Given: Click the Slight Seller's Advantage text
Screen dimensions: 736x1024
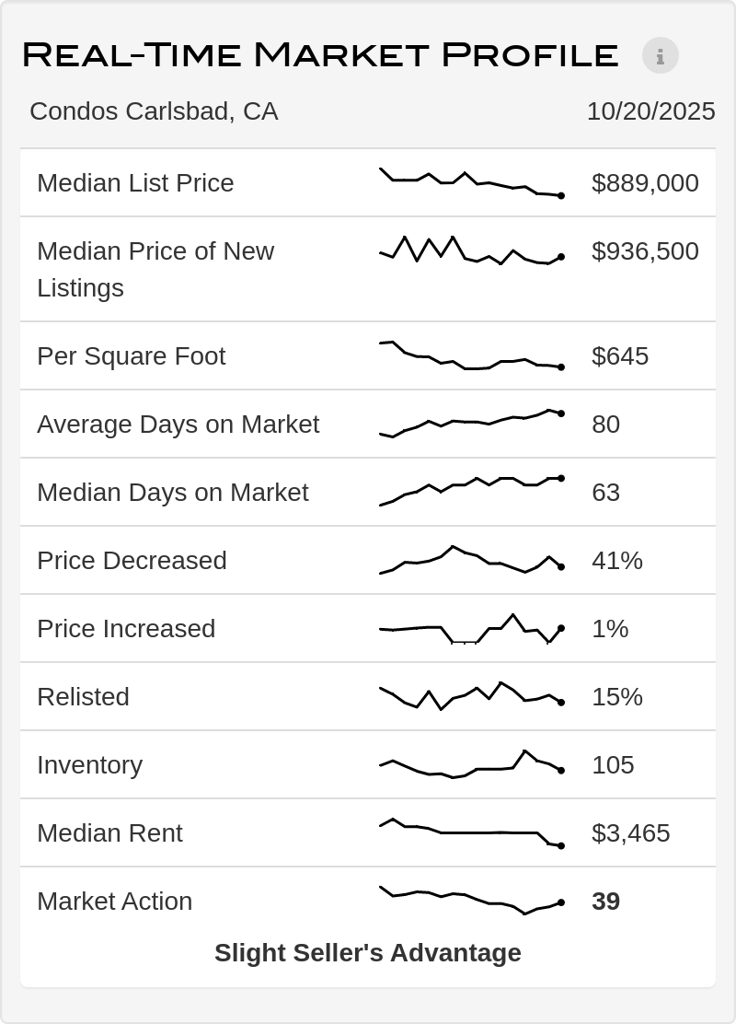Looking at the screenshot, I should [367, 953].
